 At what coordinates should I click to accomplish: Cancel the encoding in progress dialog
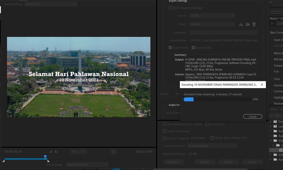(253, 117)
